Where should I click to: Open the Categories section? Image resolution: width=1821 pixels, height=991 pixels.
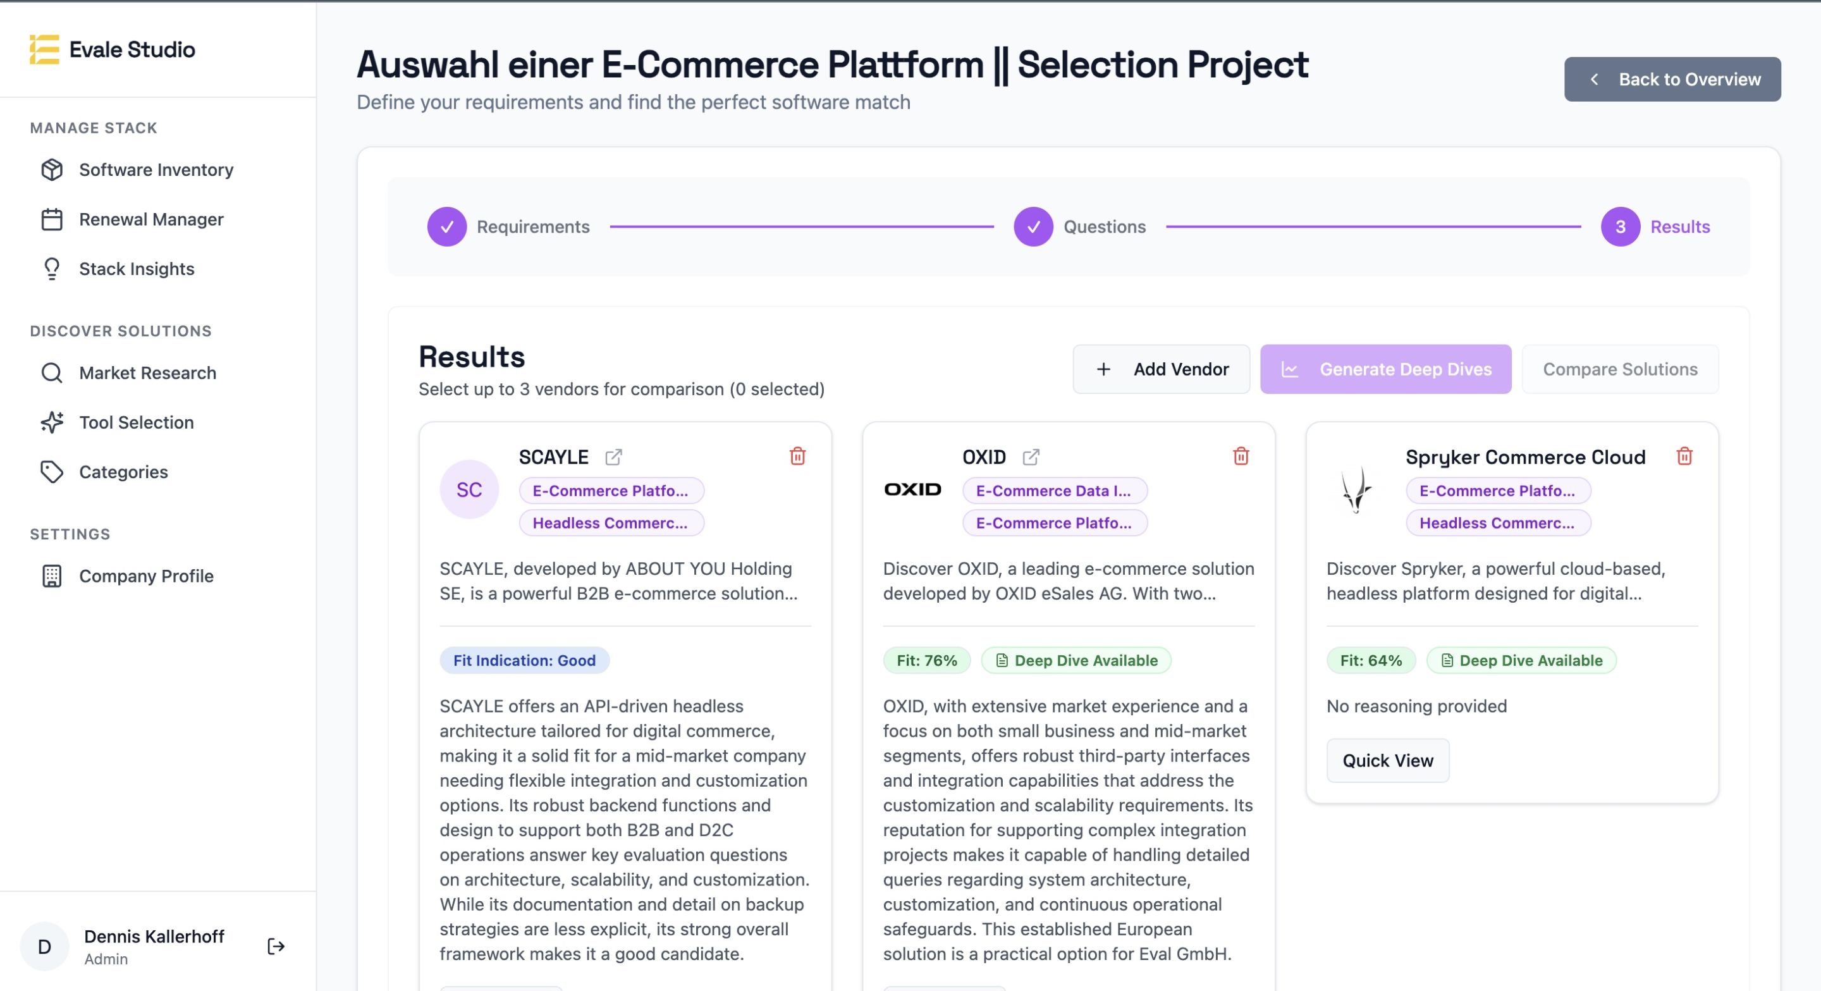point(123,471)
